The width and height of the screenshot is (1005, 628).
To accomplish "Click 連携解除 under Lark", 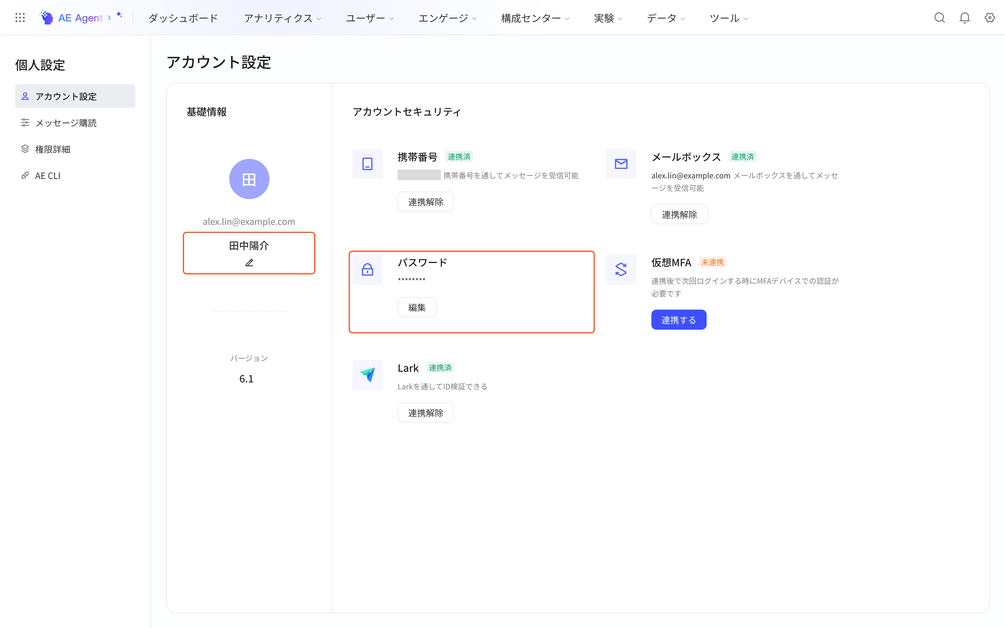I will 426,412.
